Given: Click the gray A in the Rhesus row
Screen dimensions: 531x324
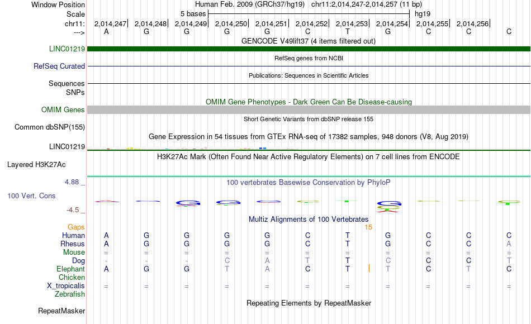Looking at the screenshot, I should point(509,244).
